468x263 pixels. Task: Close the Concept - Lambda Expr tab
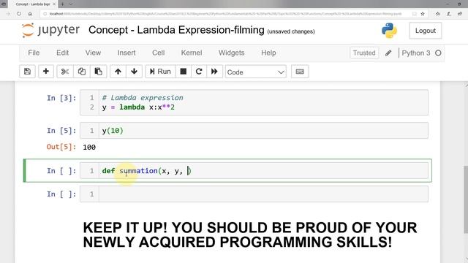click(54, 4)
